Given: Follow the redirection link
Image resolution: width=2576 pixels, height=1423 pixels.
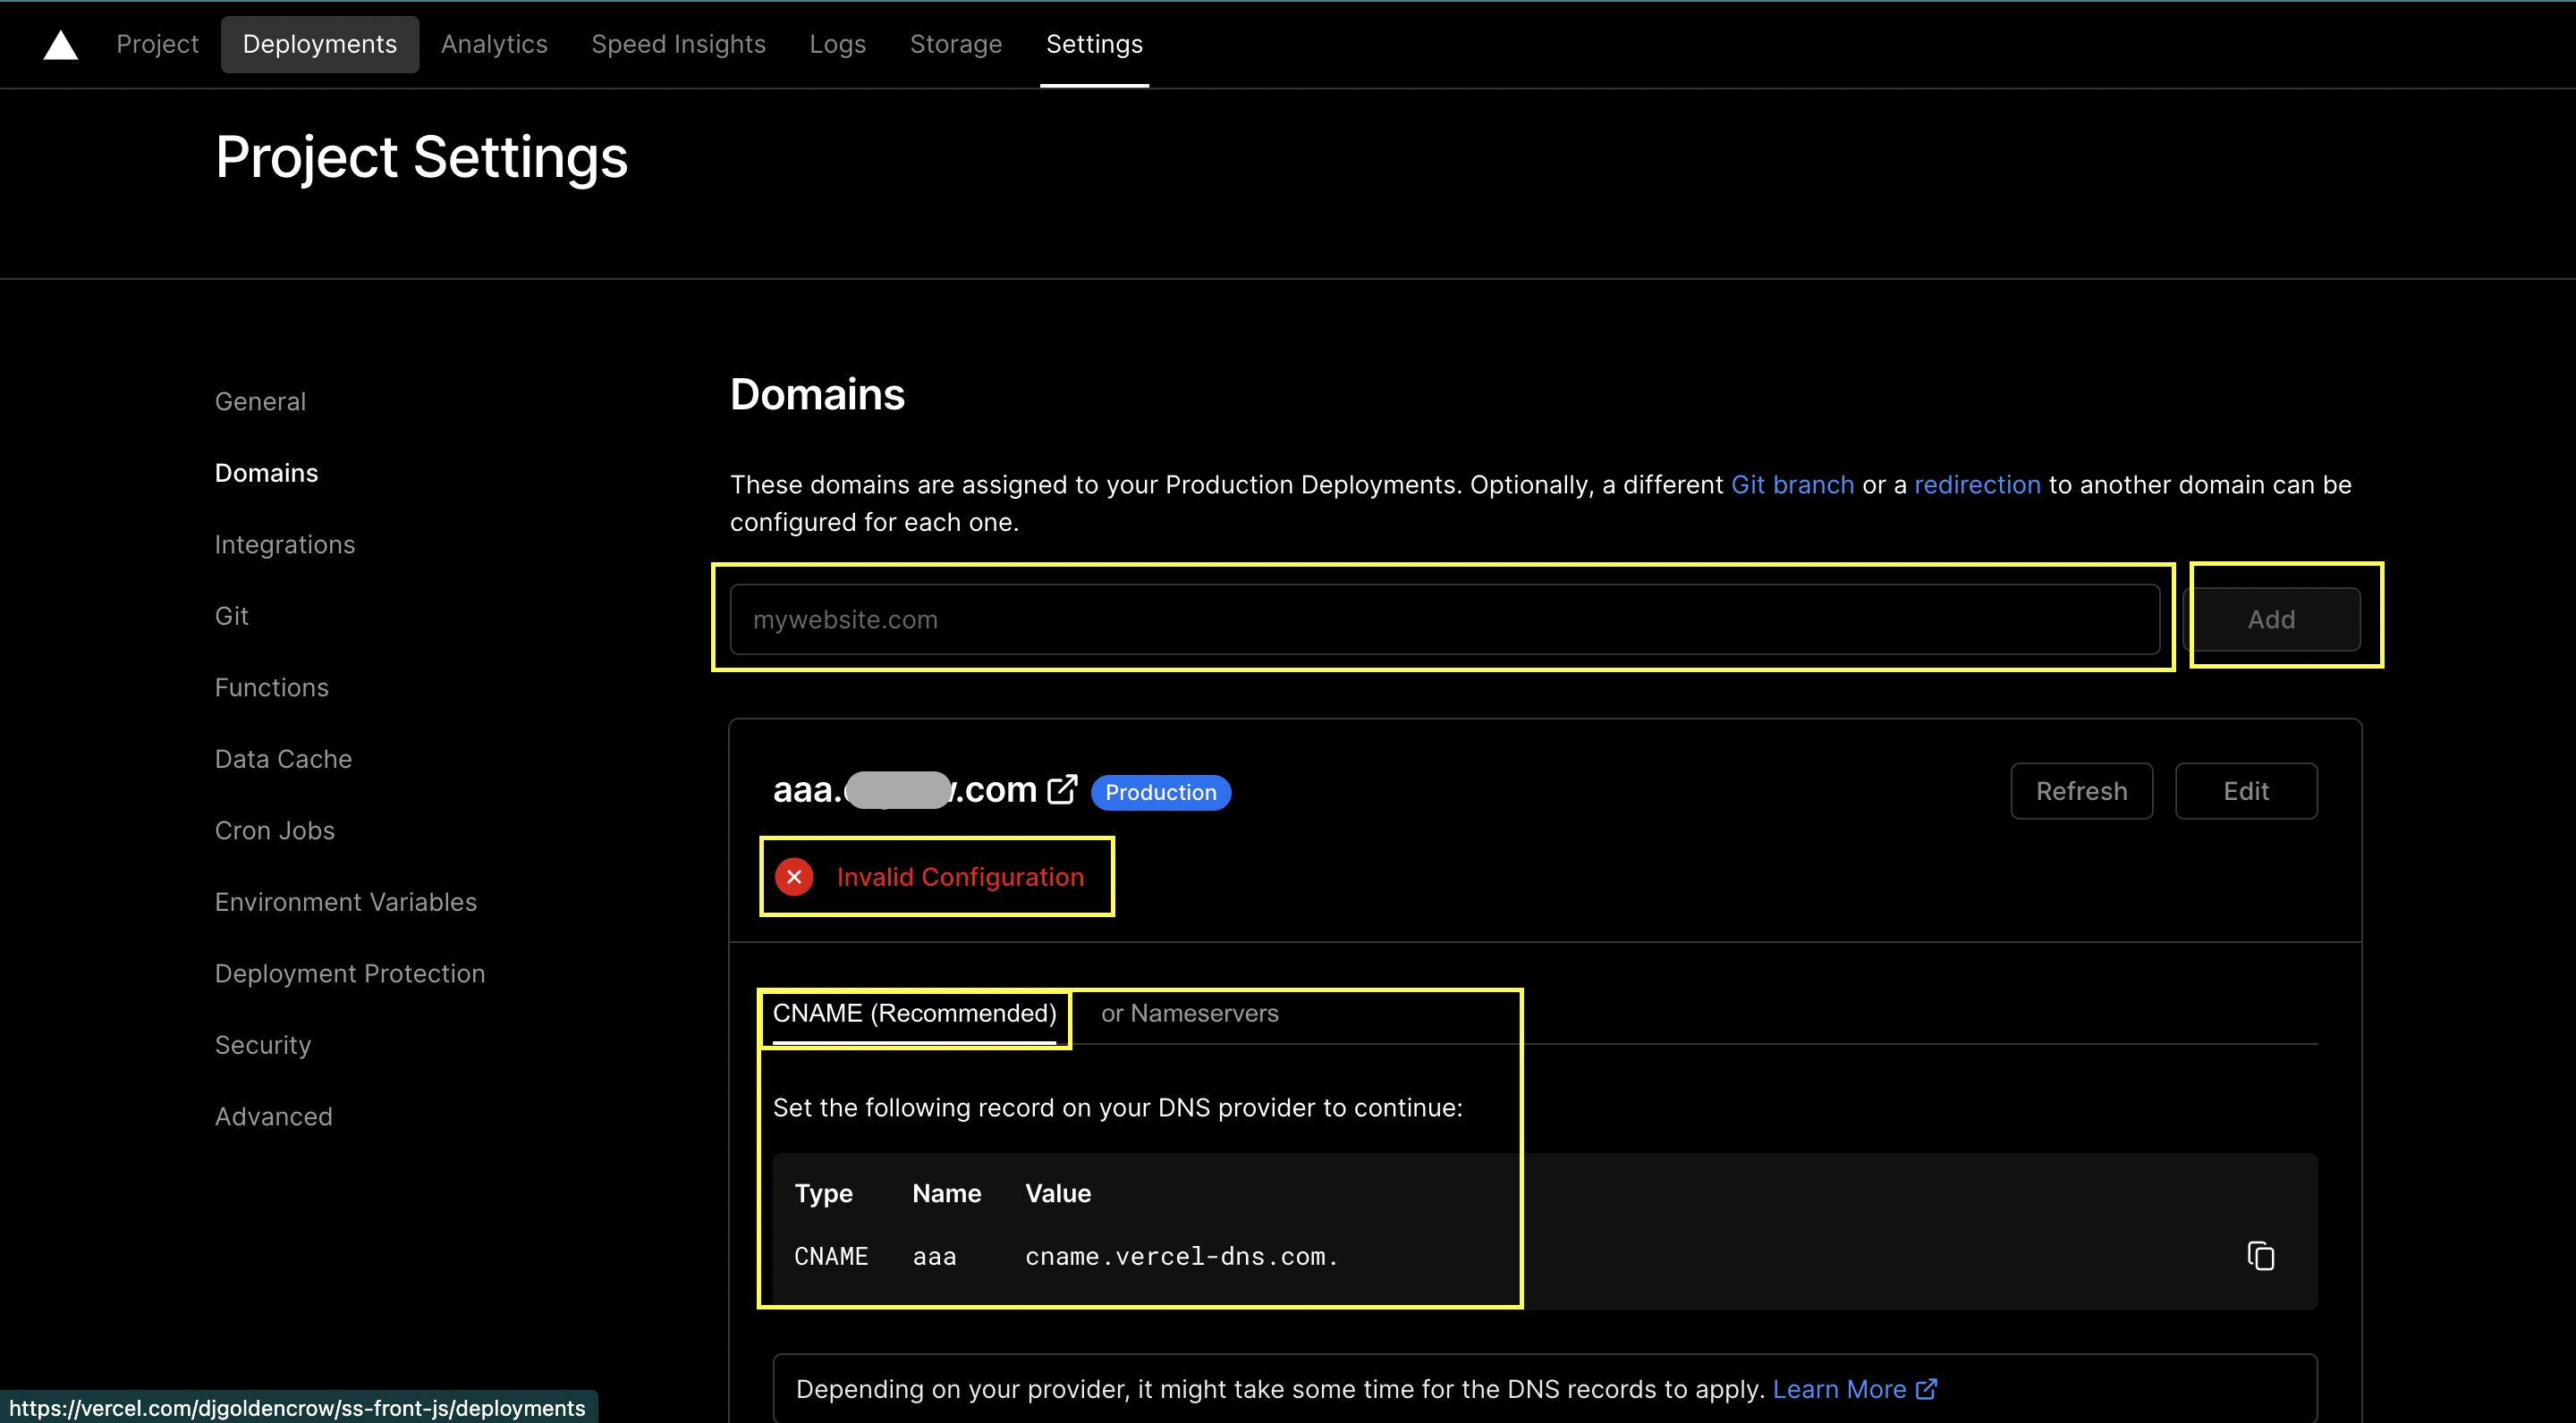Looking at the screenshot, I should [1977, 484].
